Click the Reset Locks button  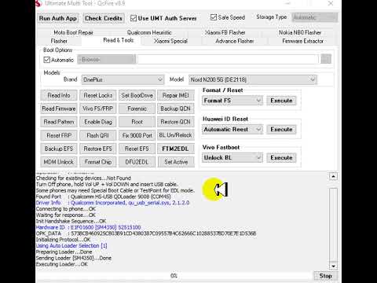point(98,95)
